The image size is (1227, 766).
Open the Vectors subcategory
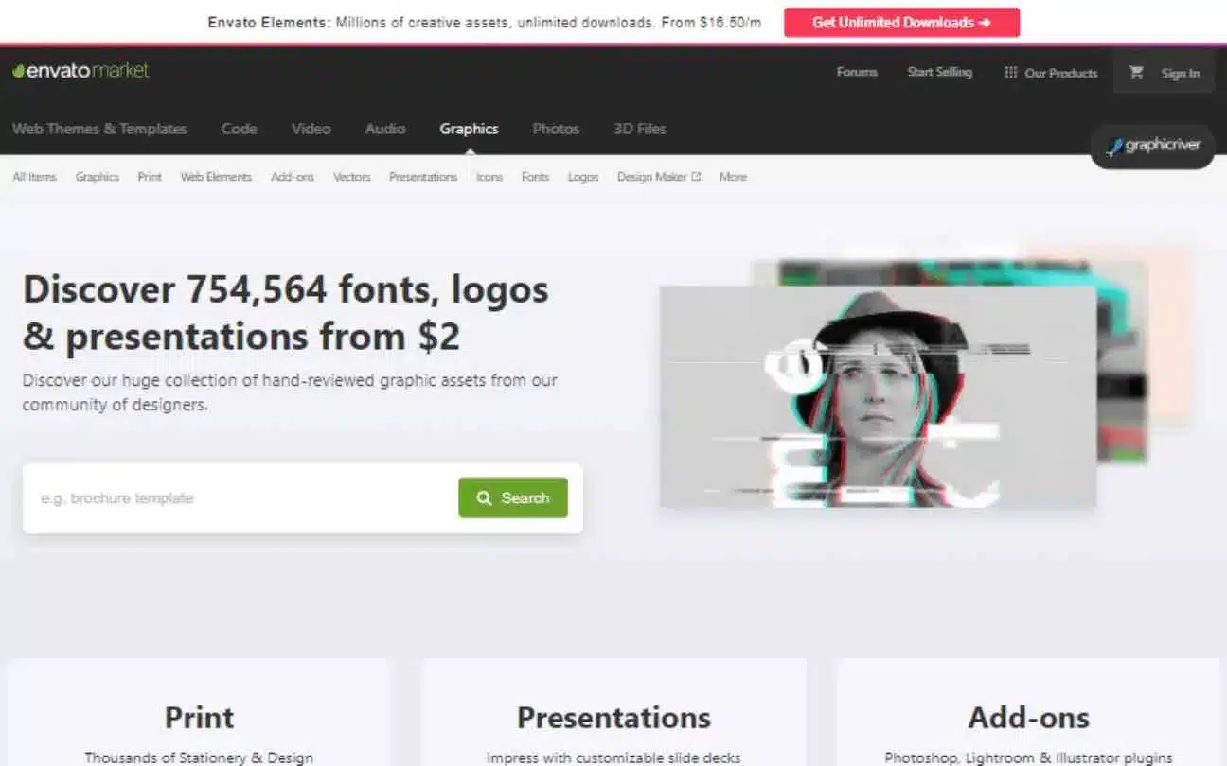351,177
